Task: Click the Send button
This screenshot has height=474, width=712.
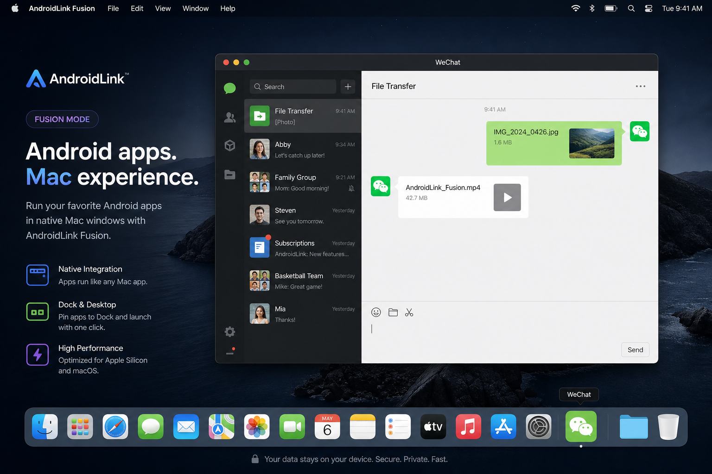Action: (x=635, y=349)
